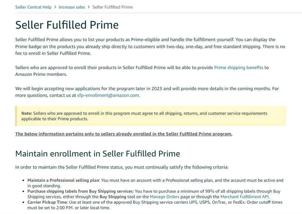Click the Seller Fulfilled Prime main heading
Image resolution: width=302 pixels, height=214 pixels.
coord(67,25)
